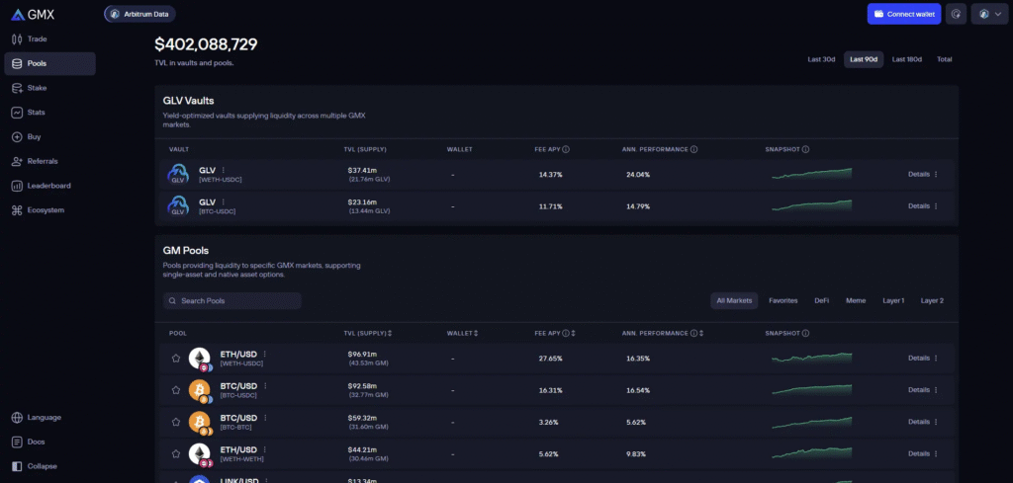Click the info icon beside Ann. Performance in GLV Vaults

tap(693, 150)
